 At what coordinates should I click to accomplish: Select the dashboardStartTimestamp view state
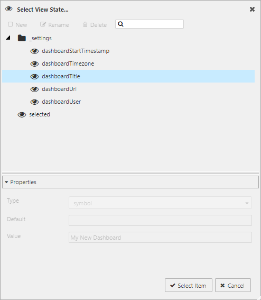(76, 51)
